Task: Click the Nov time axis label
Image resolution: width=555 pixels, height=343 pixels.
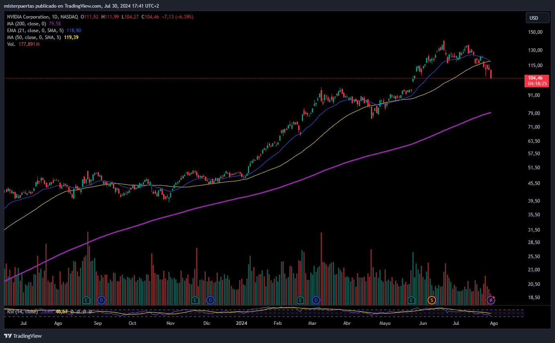Action: (x=170, y=323)
